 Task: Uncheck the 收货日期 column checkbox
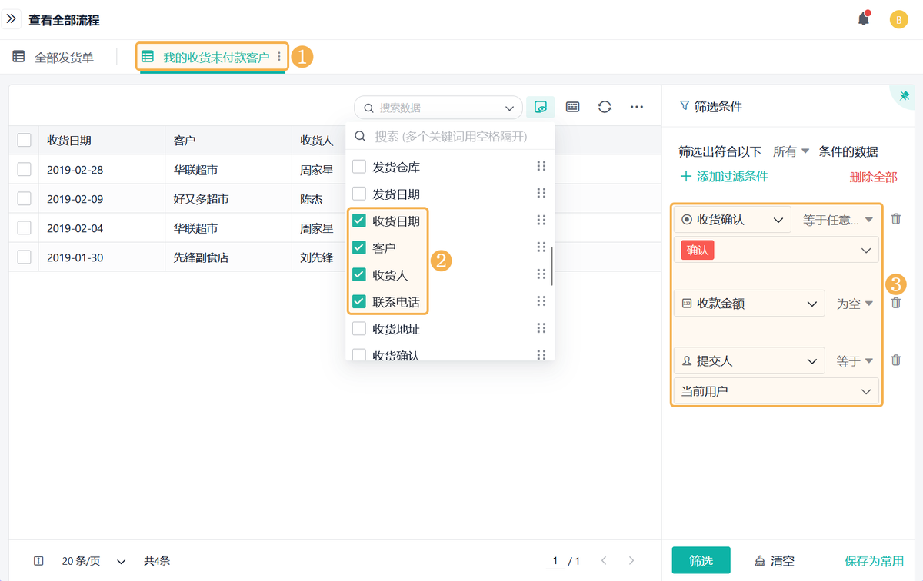[359, 221]
